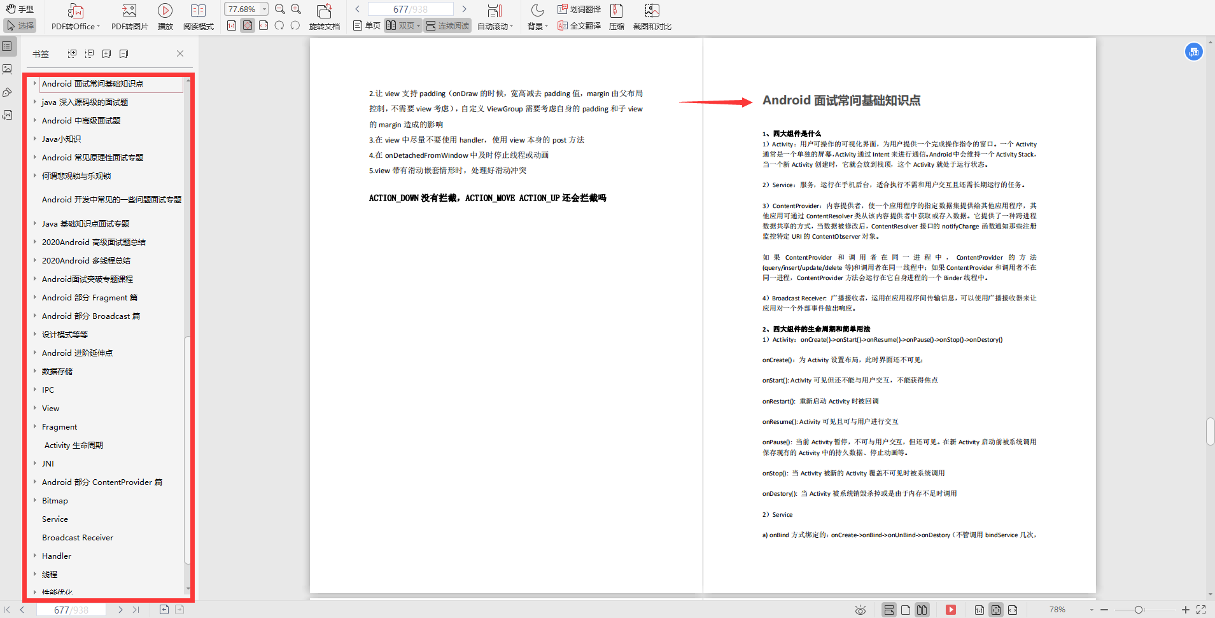Open 截图和对比 screenshot and compare
Viewport: 1215px width, 618px height.
pyautogui.click(x=652, y=17)
